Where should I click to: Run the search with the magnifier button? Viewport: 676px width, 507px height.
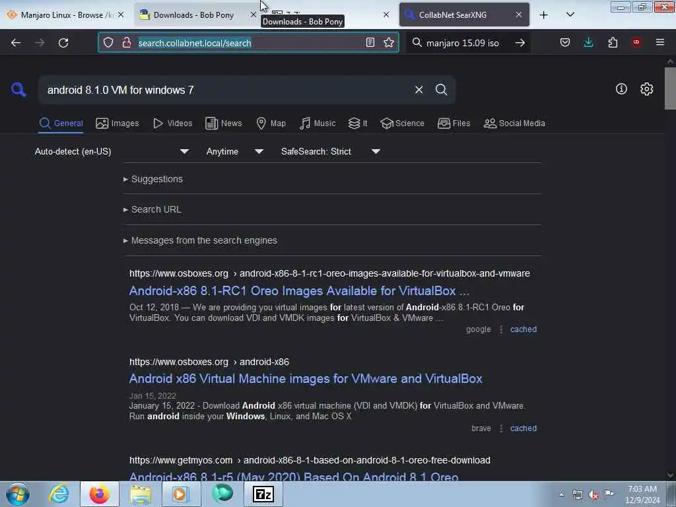[441, 90]
